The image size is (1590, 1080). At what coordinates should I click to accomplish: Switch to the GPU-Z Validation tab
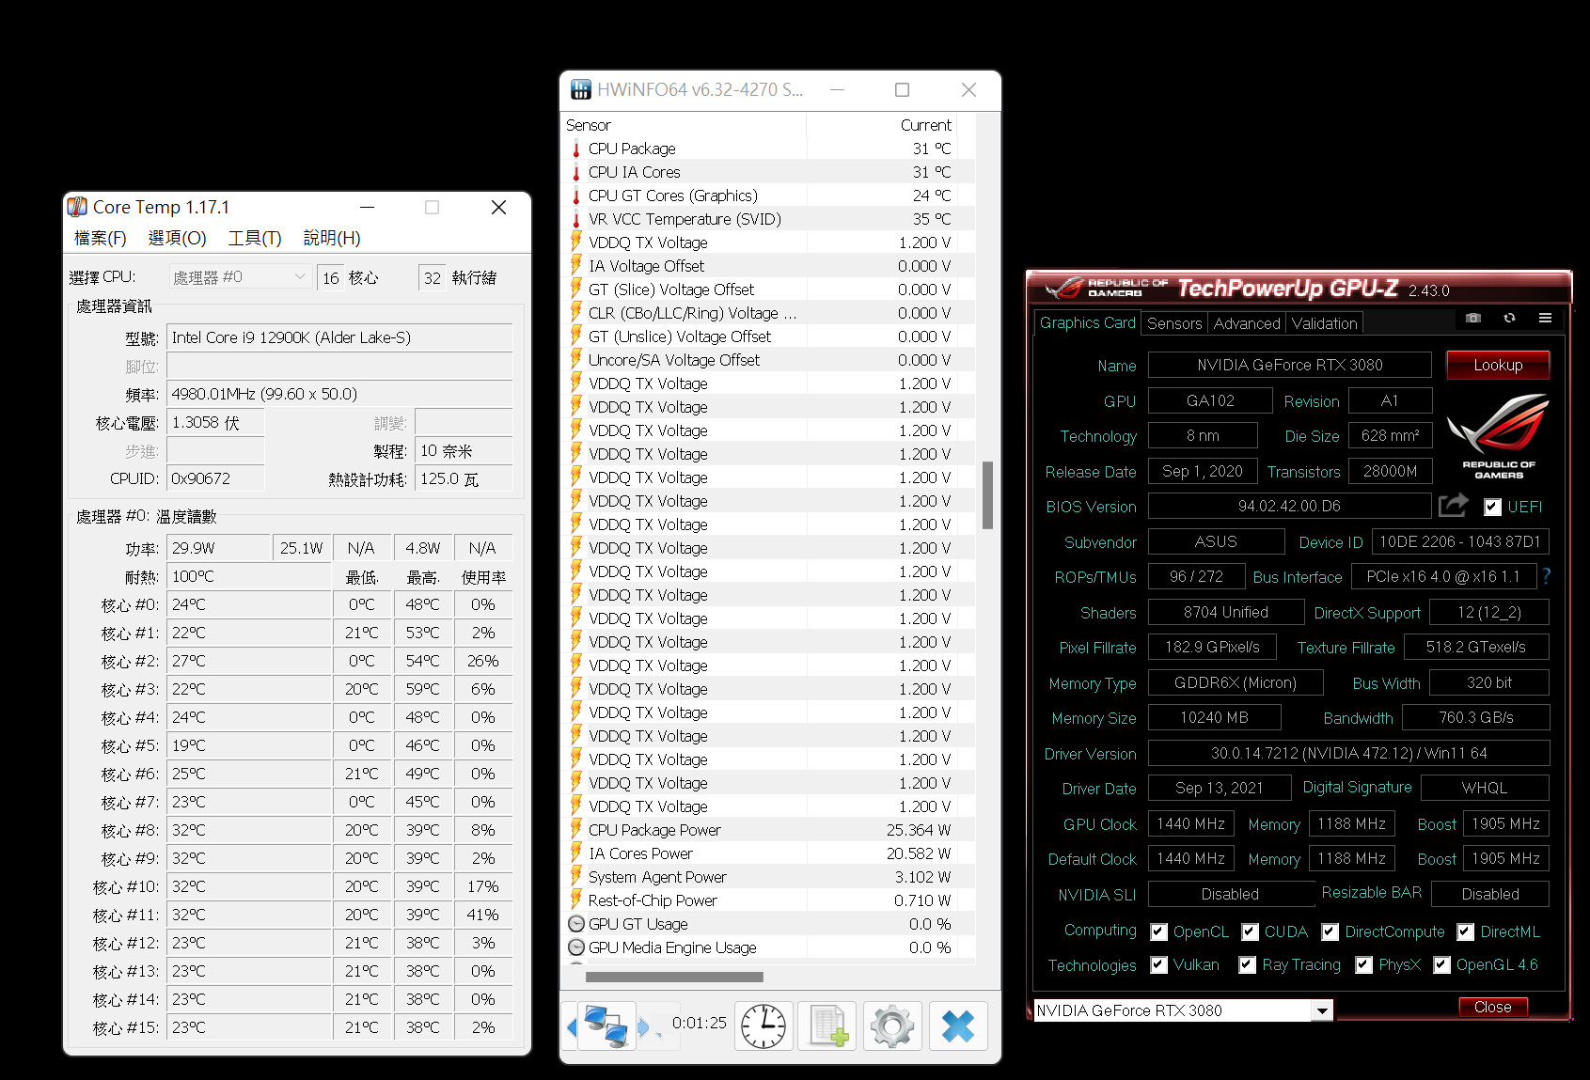tap(1324, 323)
